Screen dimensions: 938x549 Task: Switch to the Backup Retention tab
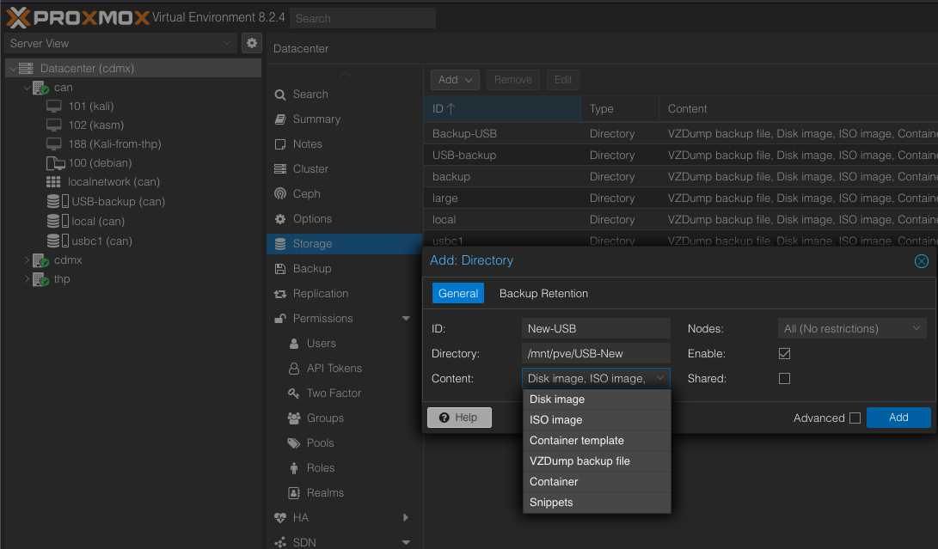pyautogui.click(x=543, y=293)
